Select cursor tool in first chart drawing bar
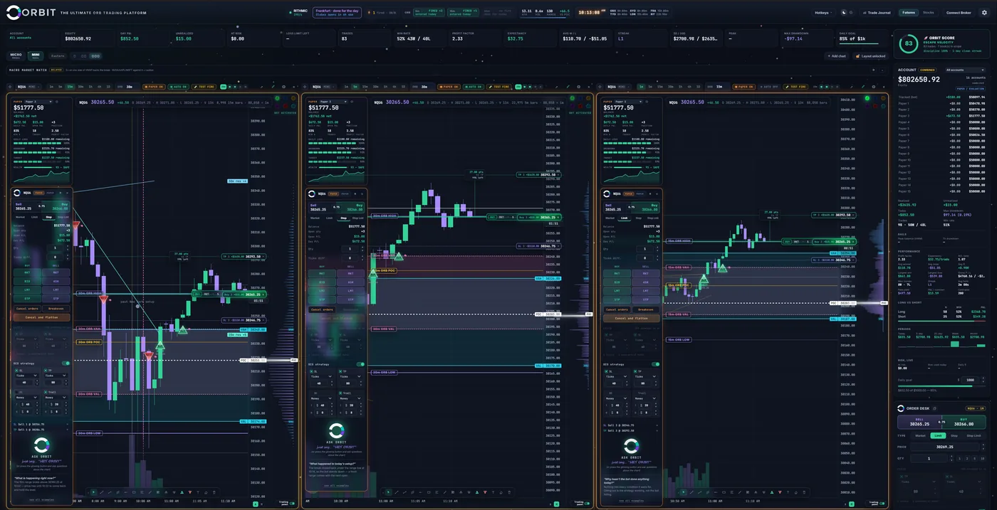Image resolution: width=997 pixels, height=510 pixels. [93, 492]
